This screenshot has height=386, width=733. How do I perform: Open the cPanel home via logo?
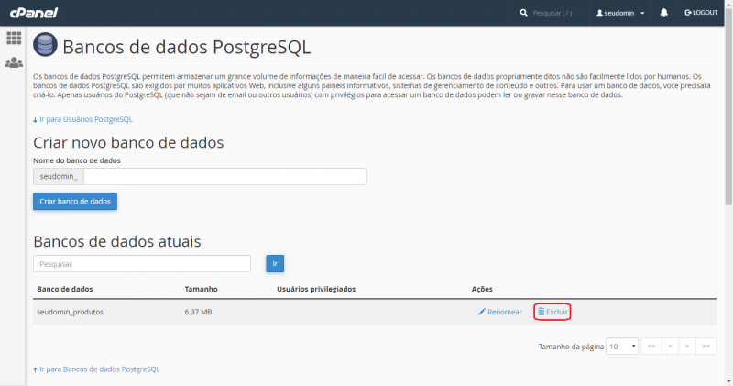(34, 13)
